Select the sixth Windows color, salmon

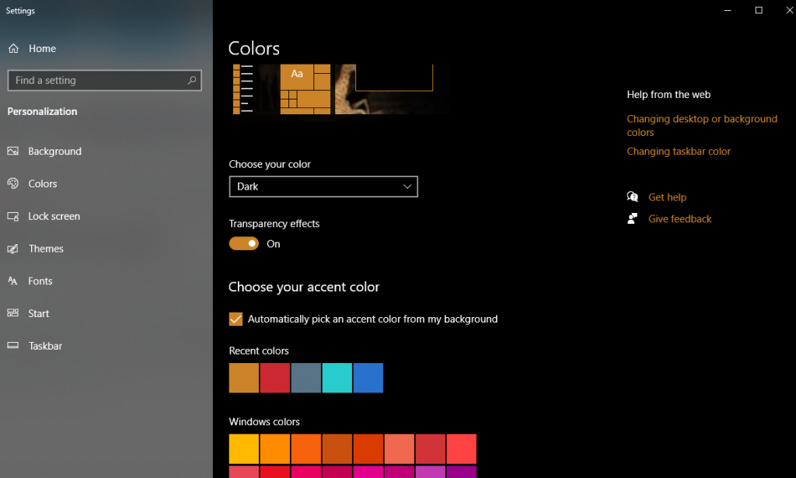tap(399, 448)
